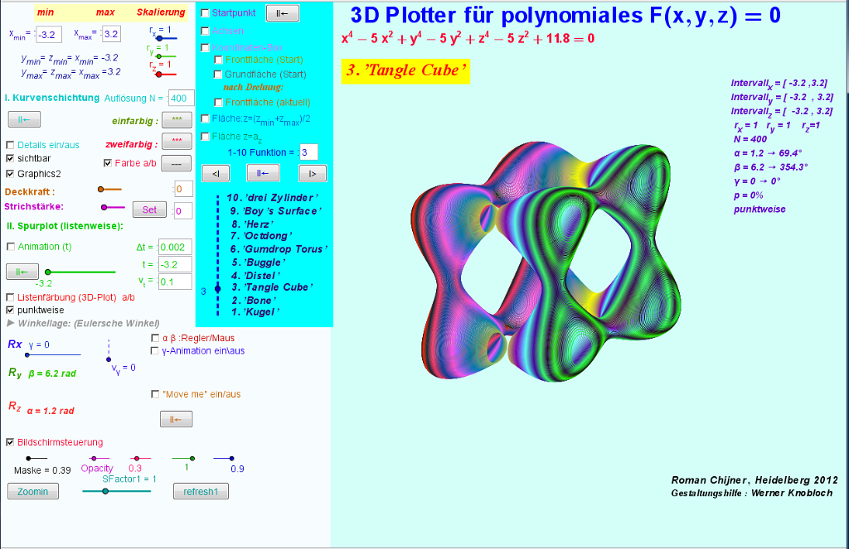Click the SFactor1 slider handle
The image size is (849, 549).
pos(105,491)
